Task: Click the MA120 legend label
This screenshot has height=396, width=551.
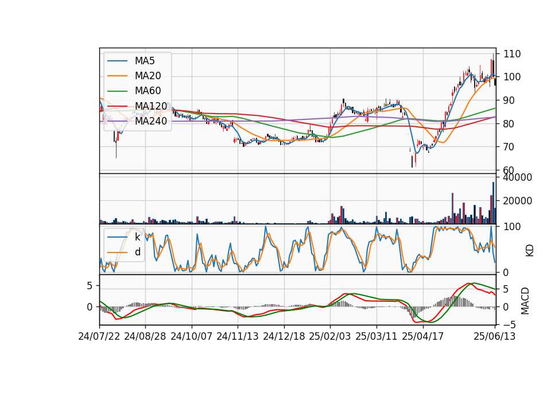Action: [x=151, y=106]
